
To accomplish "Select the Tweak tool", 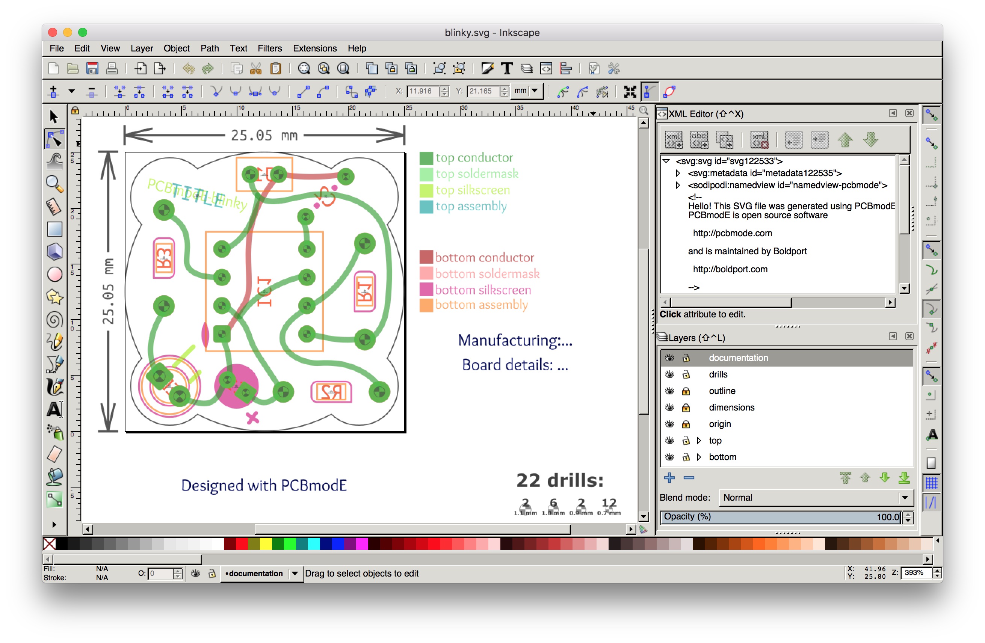I will [54, 162].
